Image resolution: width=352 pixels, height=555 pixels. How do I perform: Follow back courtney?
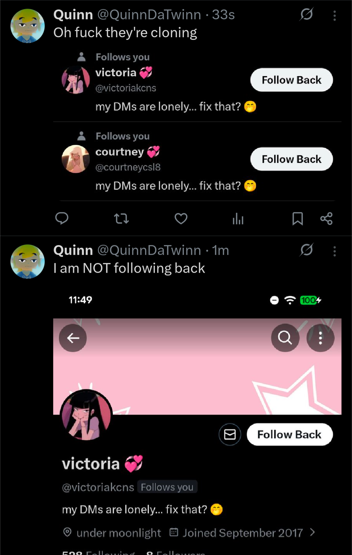(x=291, y=159)
